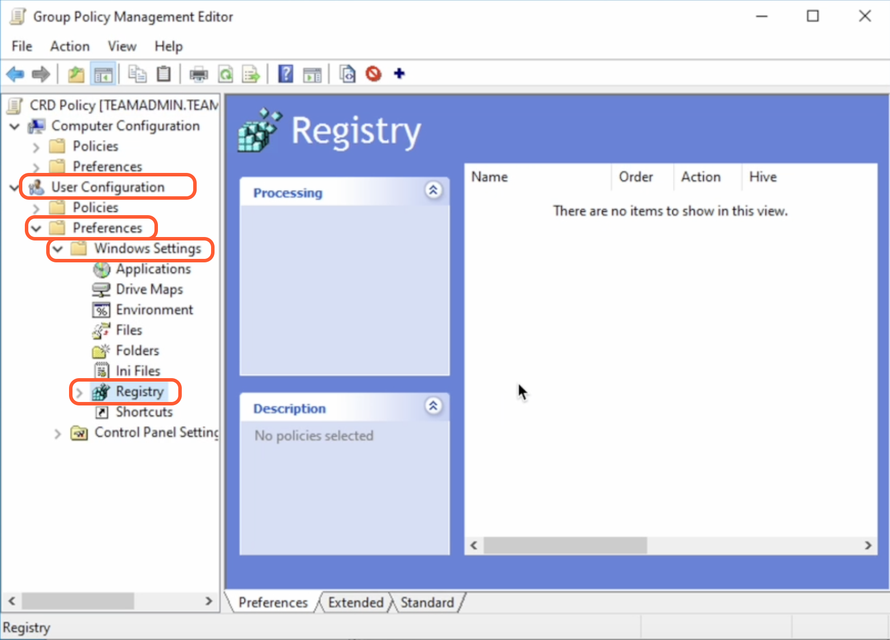Collapse the Description panel
The width and height of the screenshot is (890, 640).
(433, 406)
